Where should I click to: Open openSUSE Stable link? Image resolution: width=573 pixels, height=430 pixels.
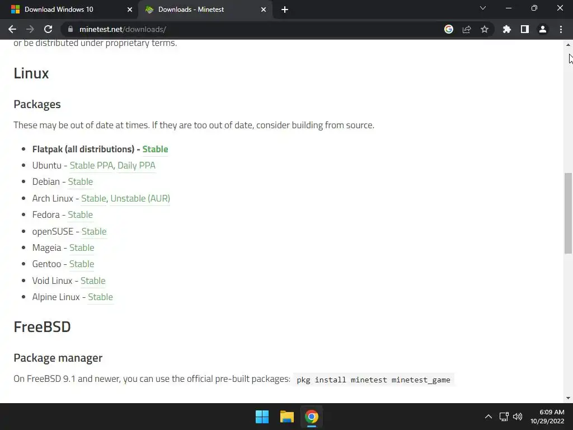coord(94,231)
